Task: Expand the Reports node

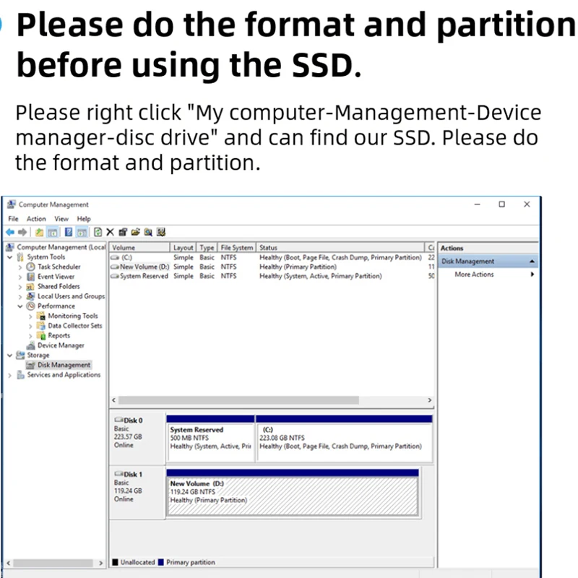Action: point(30,336)
